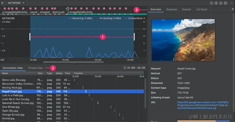Click the screen rotation event icon
Viewport: 235px width, 122px height.
(68, 9)
